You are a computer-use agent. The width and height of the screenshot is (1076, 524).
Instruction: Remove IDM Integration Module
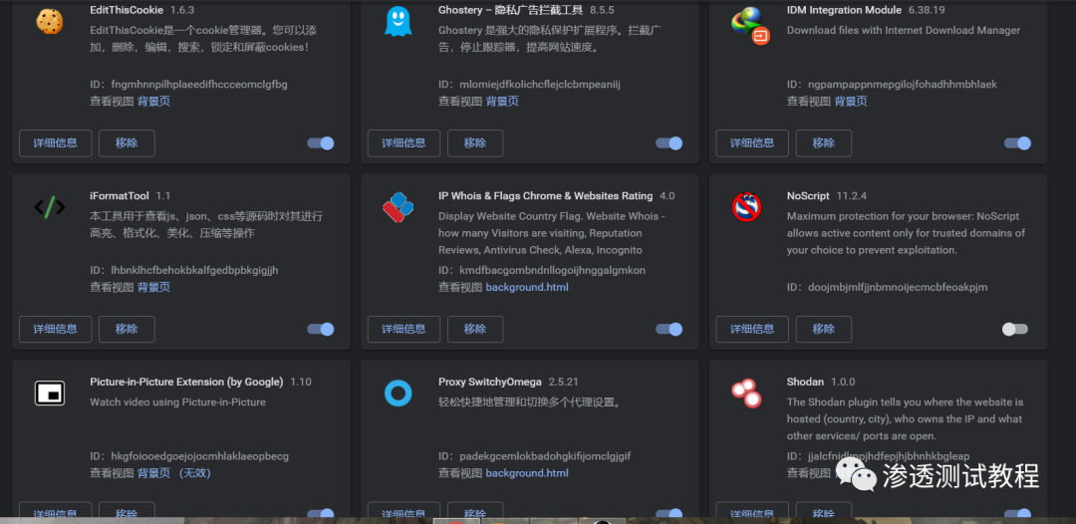pos(824,143)
